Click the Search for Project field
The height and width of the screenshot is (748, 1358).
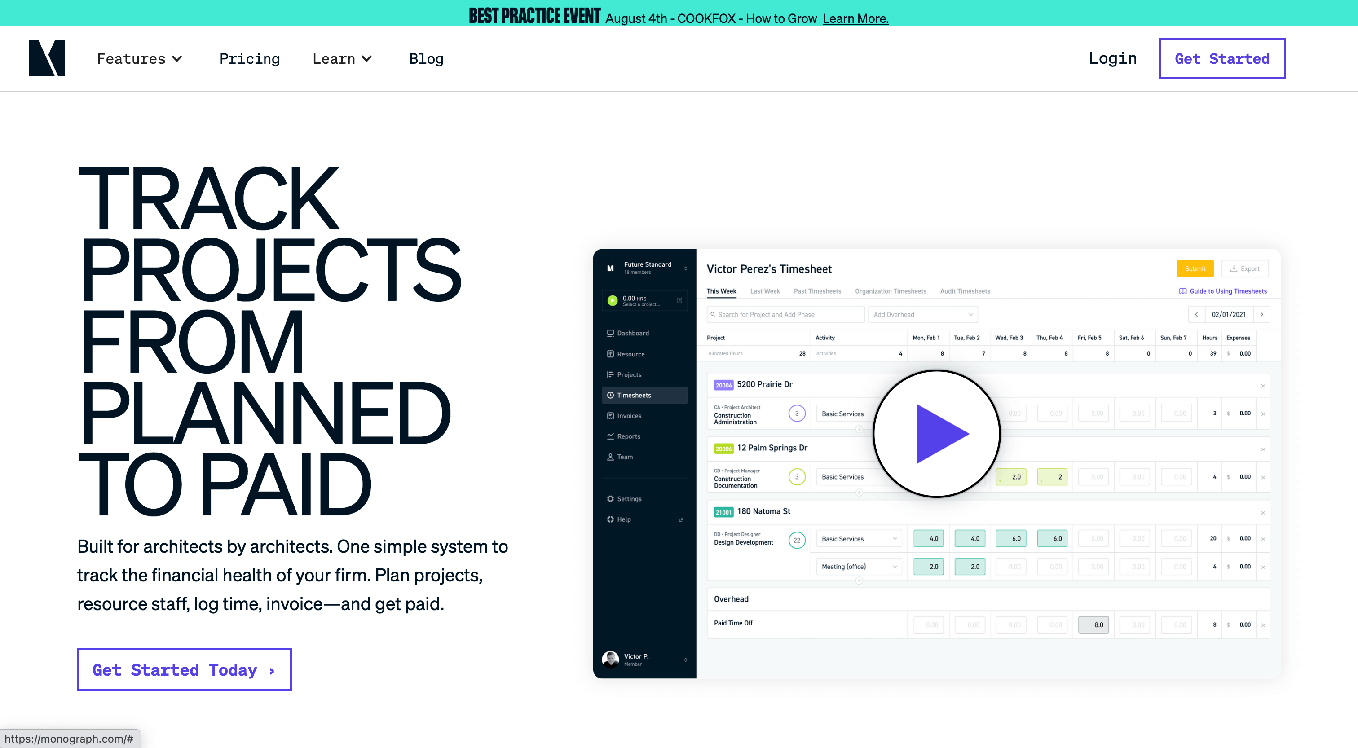785,315
